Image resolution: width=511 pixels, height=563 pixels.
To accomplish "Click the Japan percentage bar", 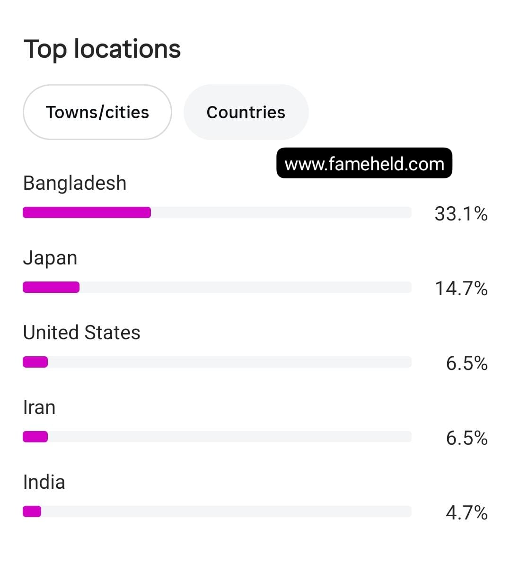I will click(x=217, y=287).
